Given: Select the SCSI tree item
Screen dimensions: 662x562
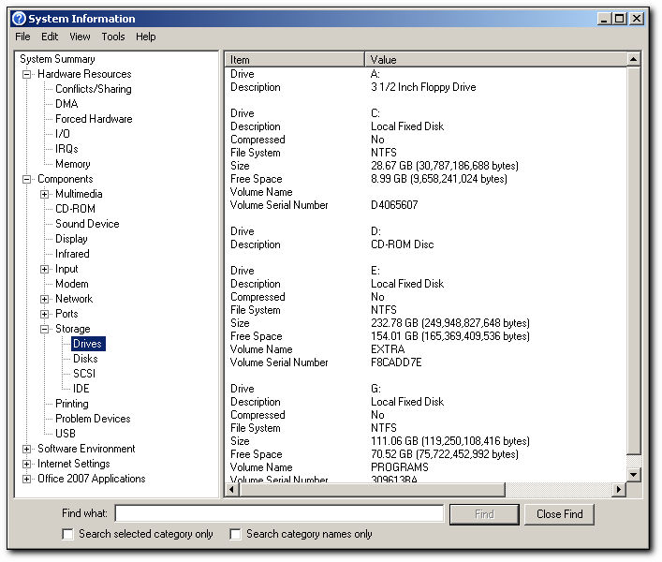Looking at the screenshot, I should coord(84,374).
